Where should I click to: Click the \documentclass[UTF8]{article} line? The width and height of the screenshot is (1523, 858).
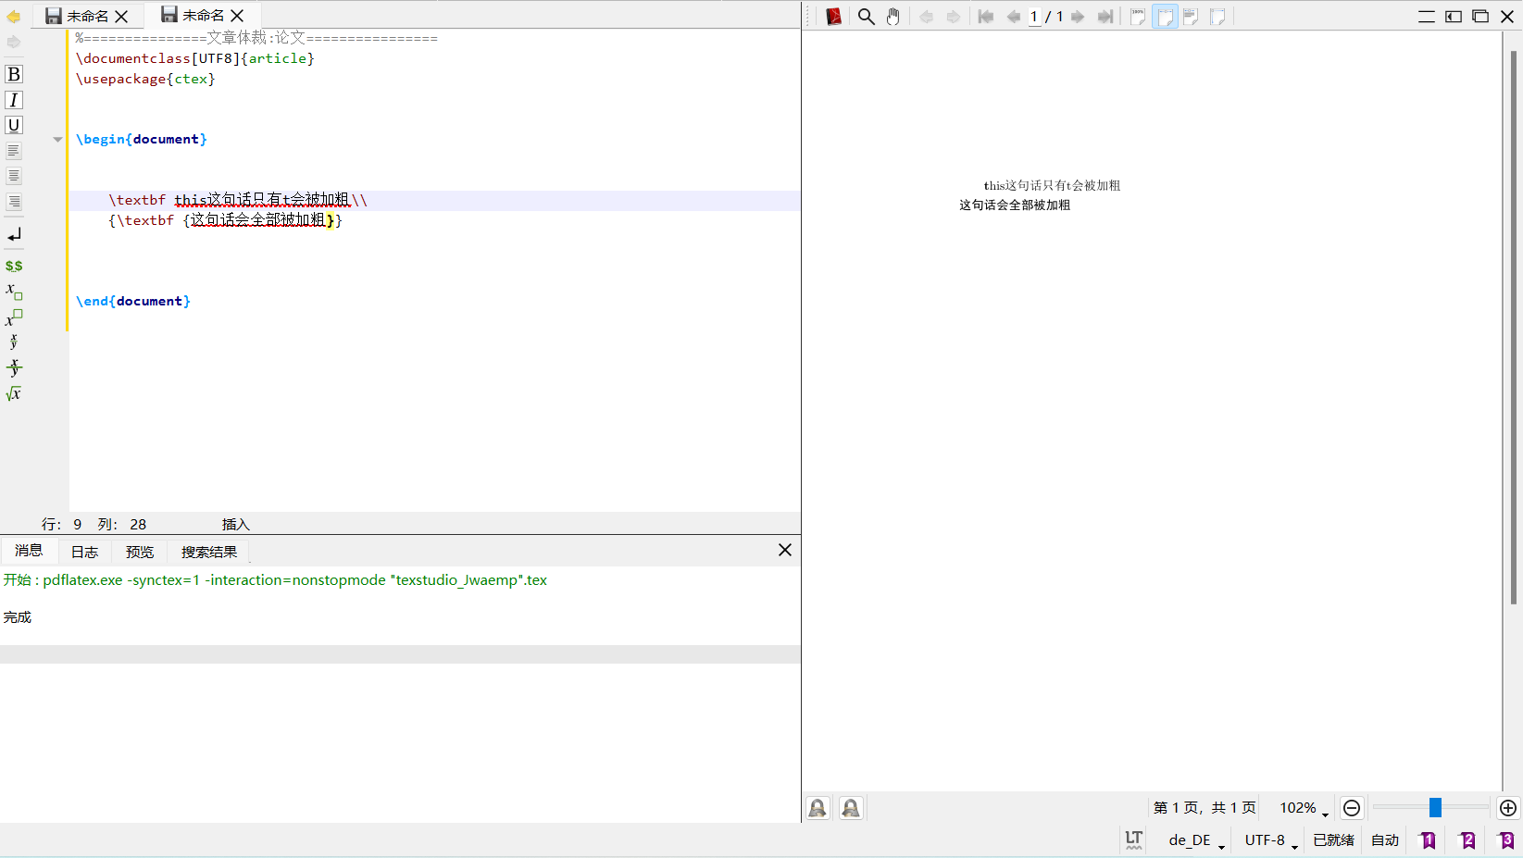coord(194,58)
